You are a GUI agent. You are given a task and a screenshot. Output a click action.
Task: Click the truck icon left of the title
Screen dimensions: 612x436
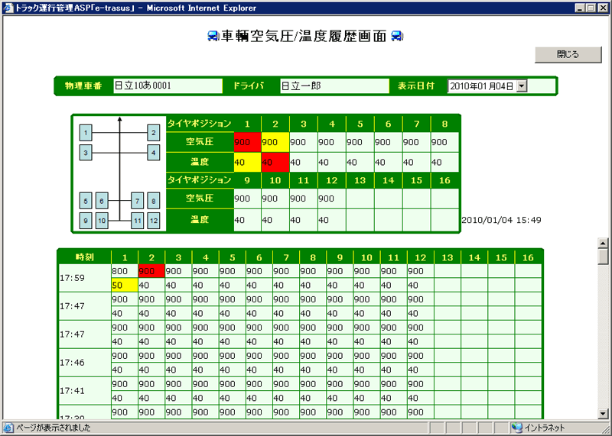point(213,36)
